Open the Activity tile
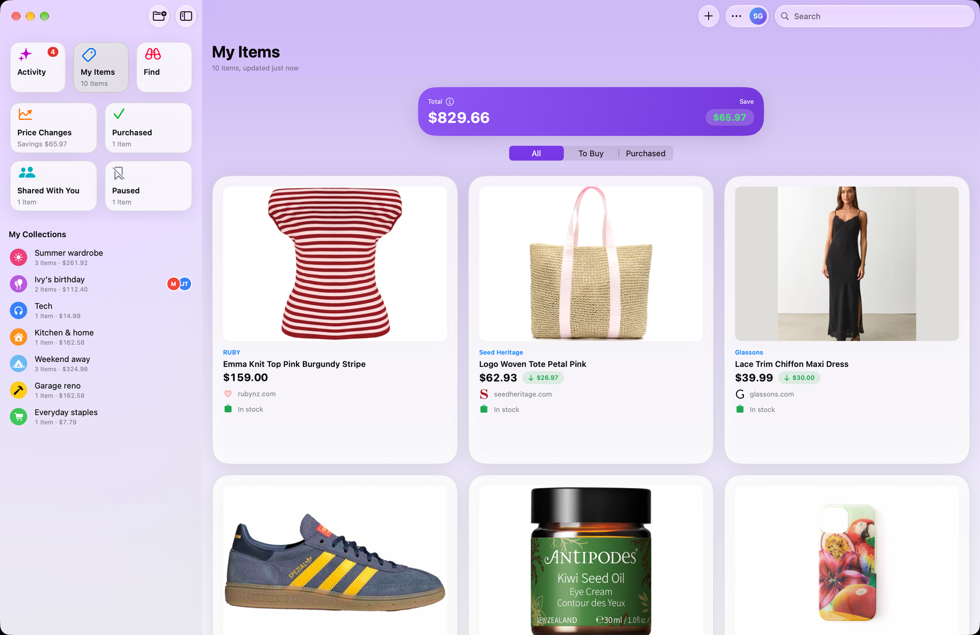The height and width of the screenshot is (635, 980). (x=38, y=67)
